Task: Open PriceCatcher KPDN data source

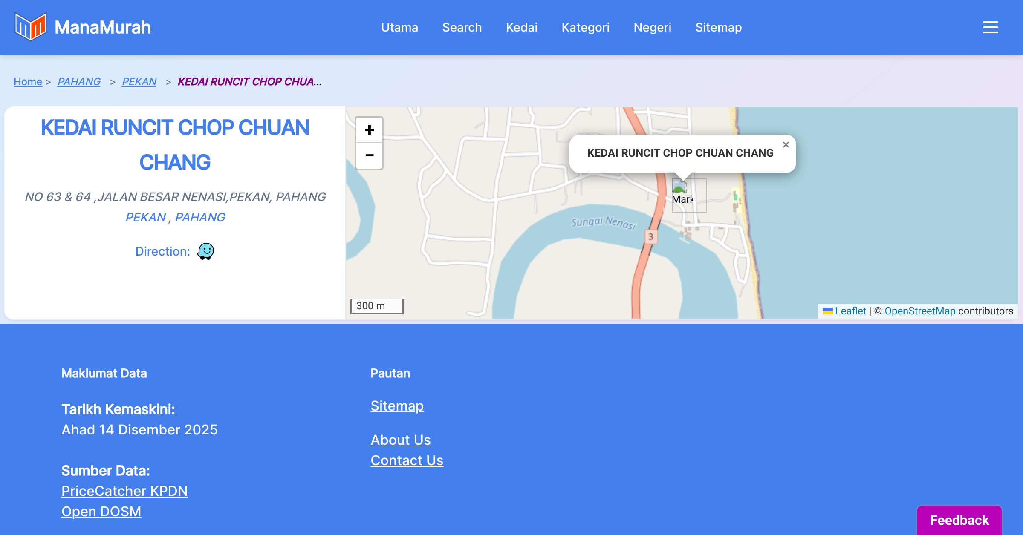Action: click(124, 491)
